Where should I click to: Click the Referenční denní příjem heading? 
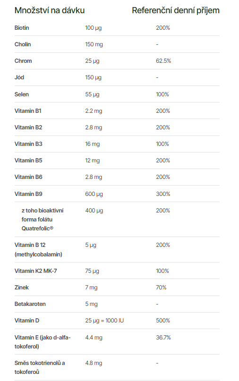(x=176, y=10)
